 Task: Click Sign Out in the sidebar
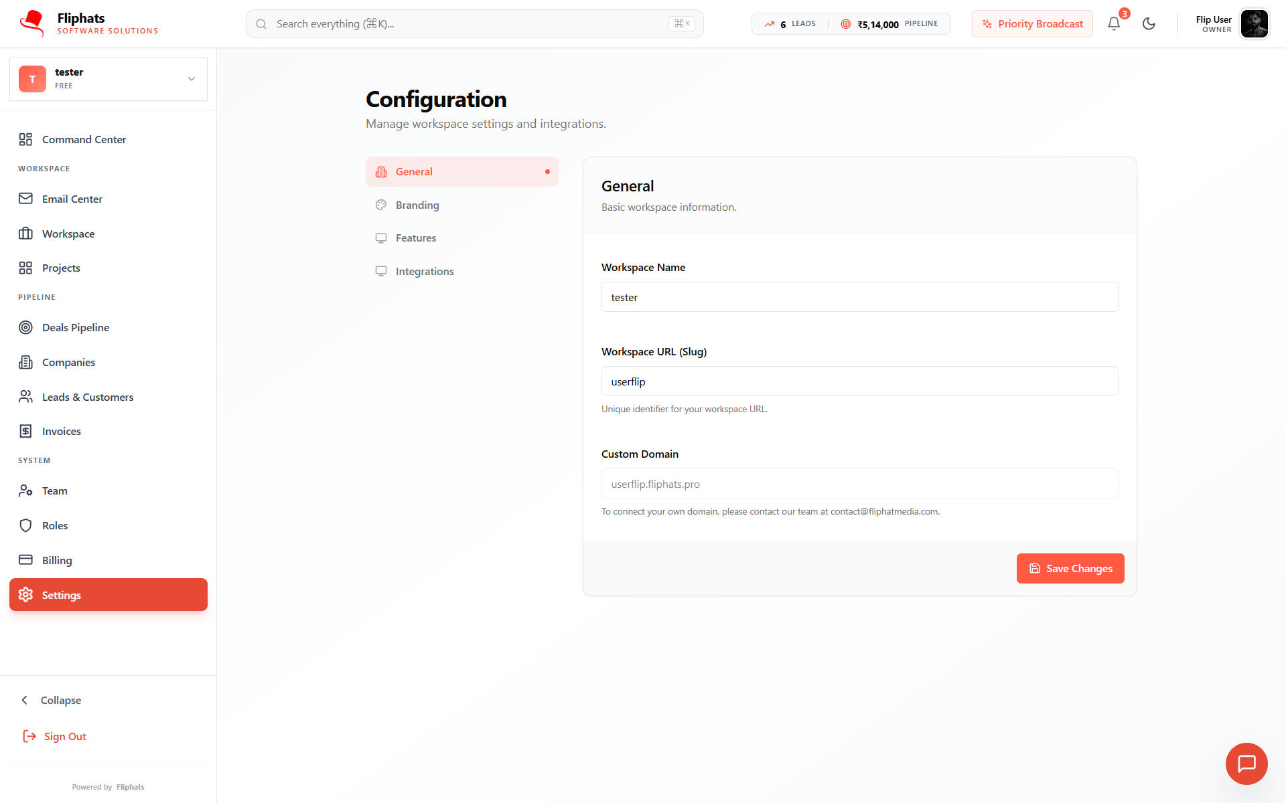64,736
